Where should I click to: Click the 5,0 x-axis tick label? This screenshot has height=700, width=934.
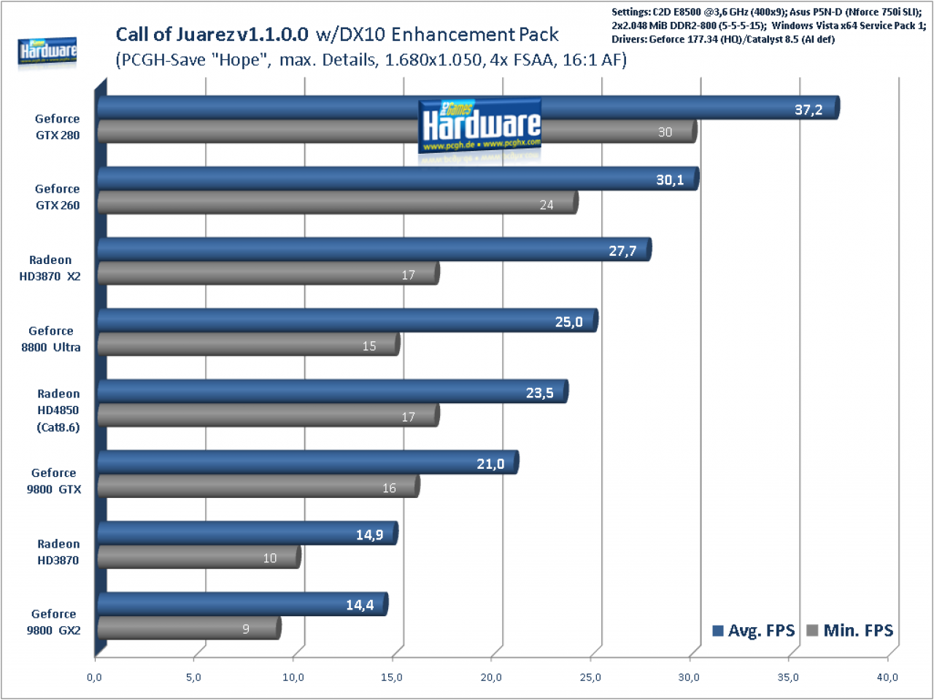[193, 677]
